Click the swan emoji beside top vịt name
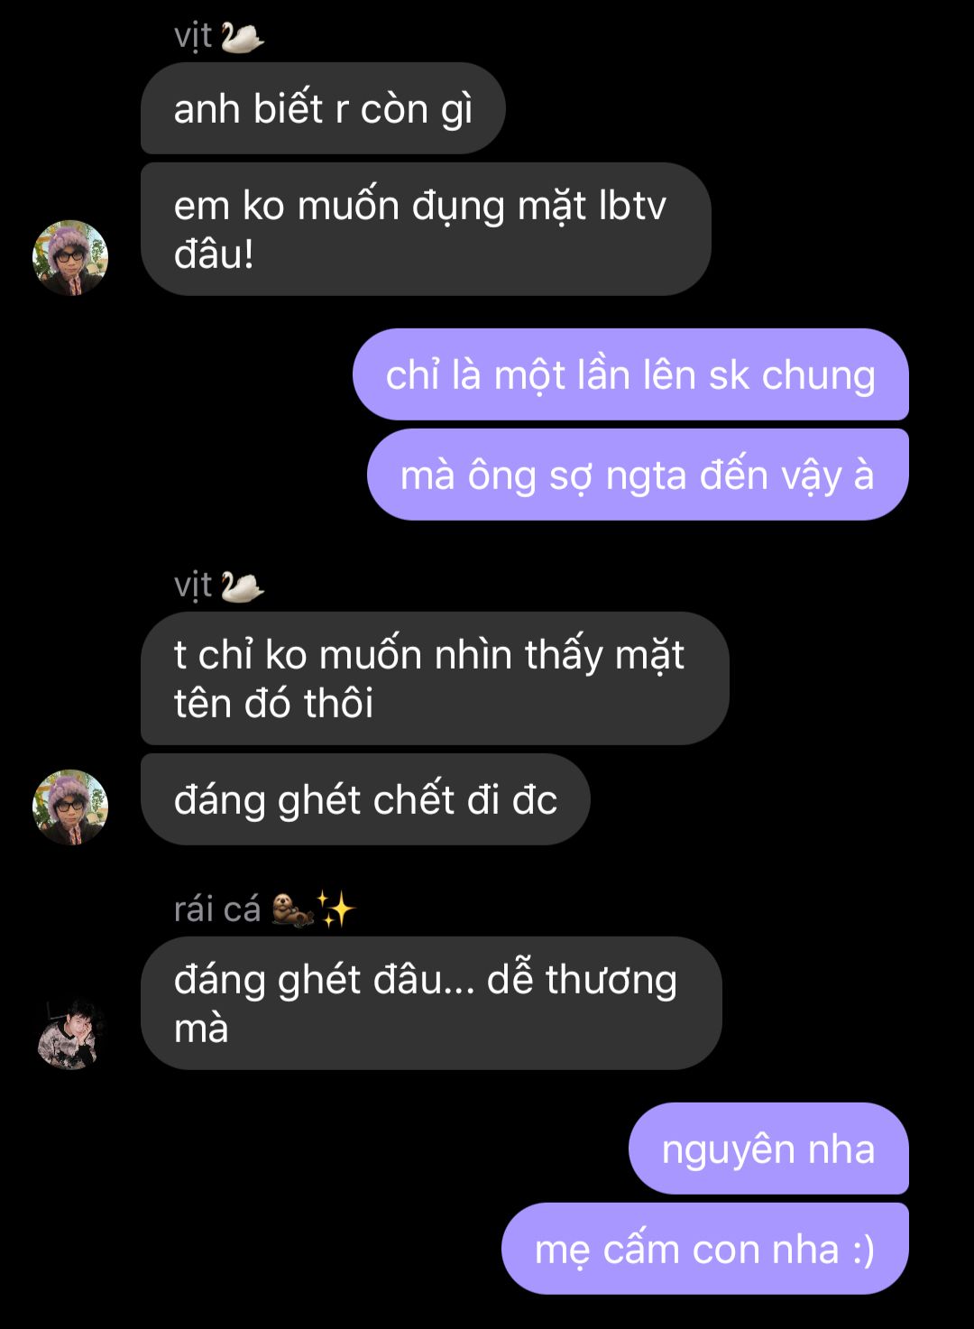974x1329 pixels. click(x=242, y=37)
